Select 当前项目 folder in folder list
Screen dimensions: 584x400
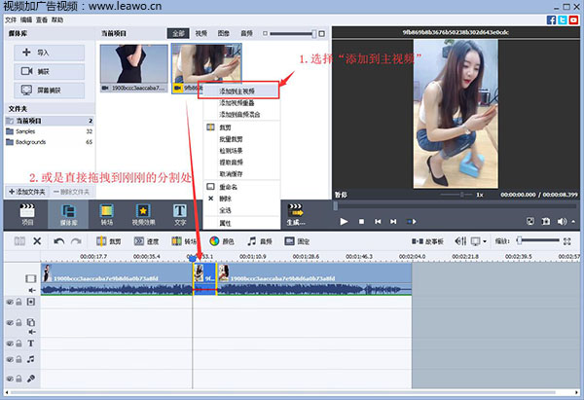(x=50, y=121)
